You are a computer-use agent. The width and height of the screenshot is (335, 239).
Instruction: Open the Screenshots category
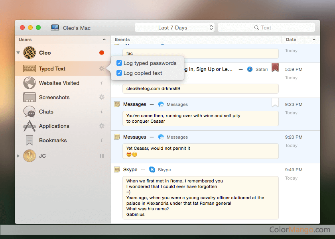click(x=63, y=97)
